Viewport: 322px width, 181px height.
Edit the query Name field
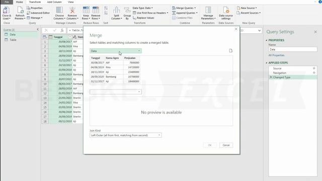click(293, 49)
